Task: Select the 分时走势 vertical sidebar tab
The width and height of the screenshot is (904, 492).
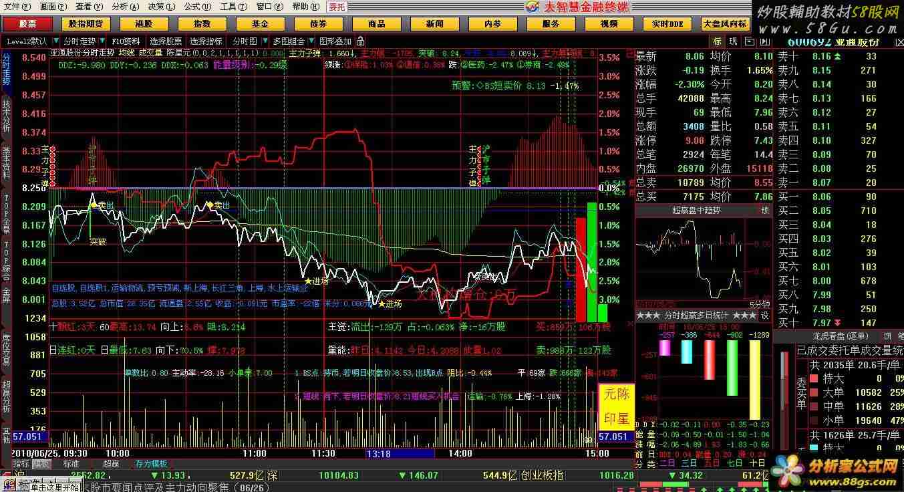Action: [6, 70]
